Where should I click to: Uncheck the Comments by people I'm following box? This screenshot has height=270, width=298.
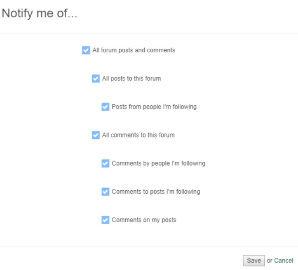tap(106, 163)
